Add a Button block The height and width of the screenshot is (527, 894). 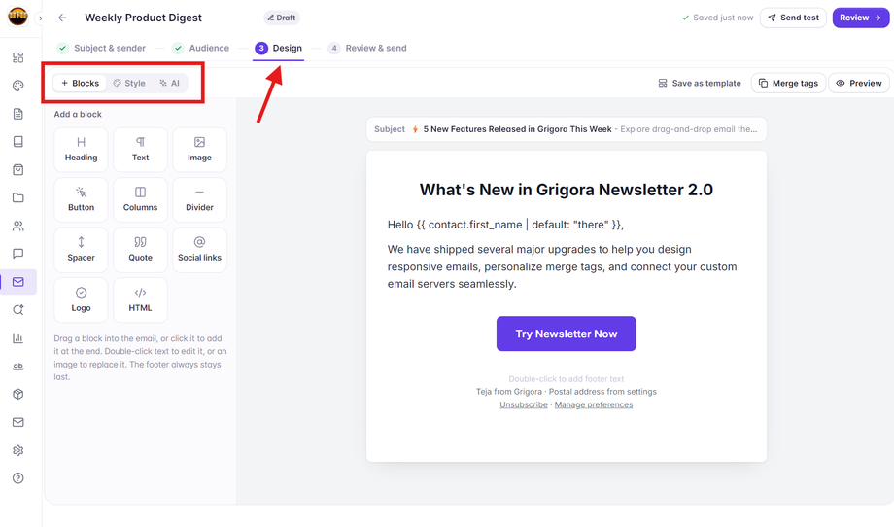(x=81, y=199)
